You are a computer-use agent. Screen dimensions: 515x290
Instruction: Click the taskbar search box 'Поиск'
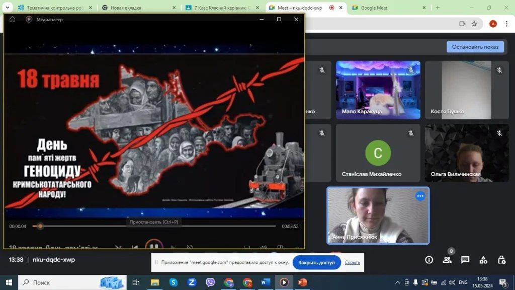click(72, 282)
